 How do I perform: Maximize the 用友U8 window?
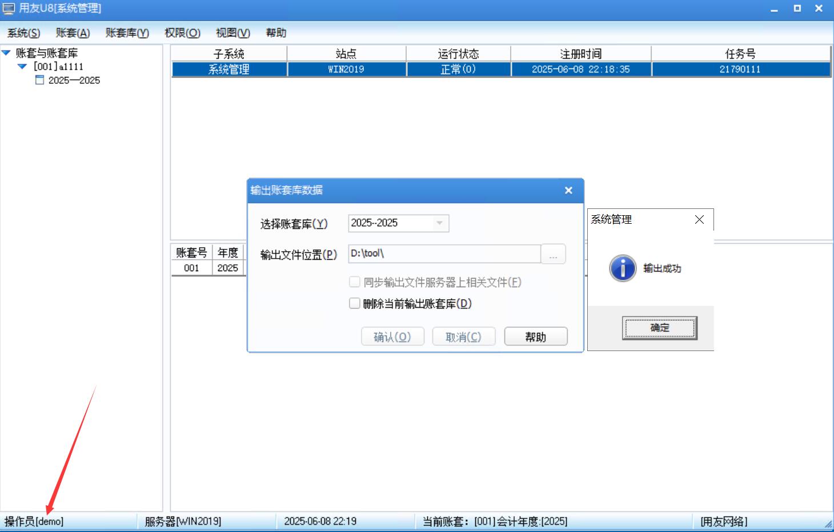(x=797, y=9)
